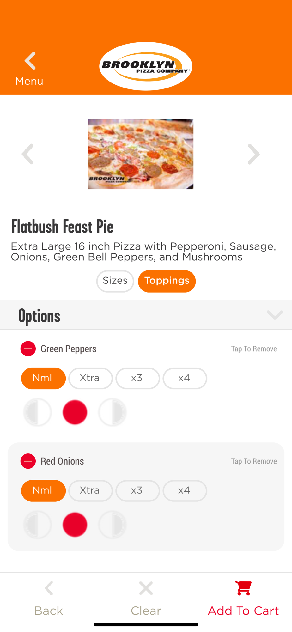Switch to the Sizes tab
The height and width of the screenshot is (632, 292).
point(115,281)
